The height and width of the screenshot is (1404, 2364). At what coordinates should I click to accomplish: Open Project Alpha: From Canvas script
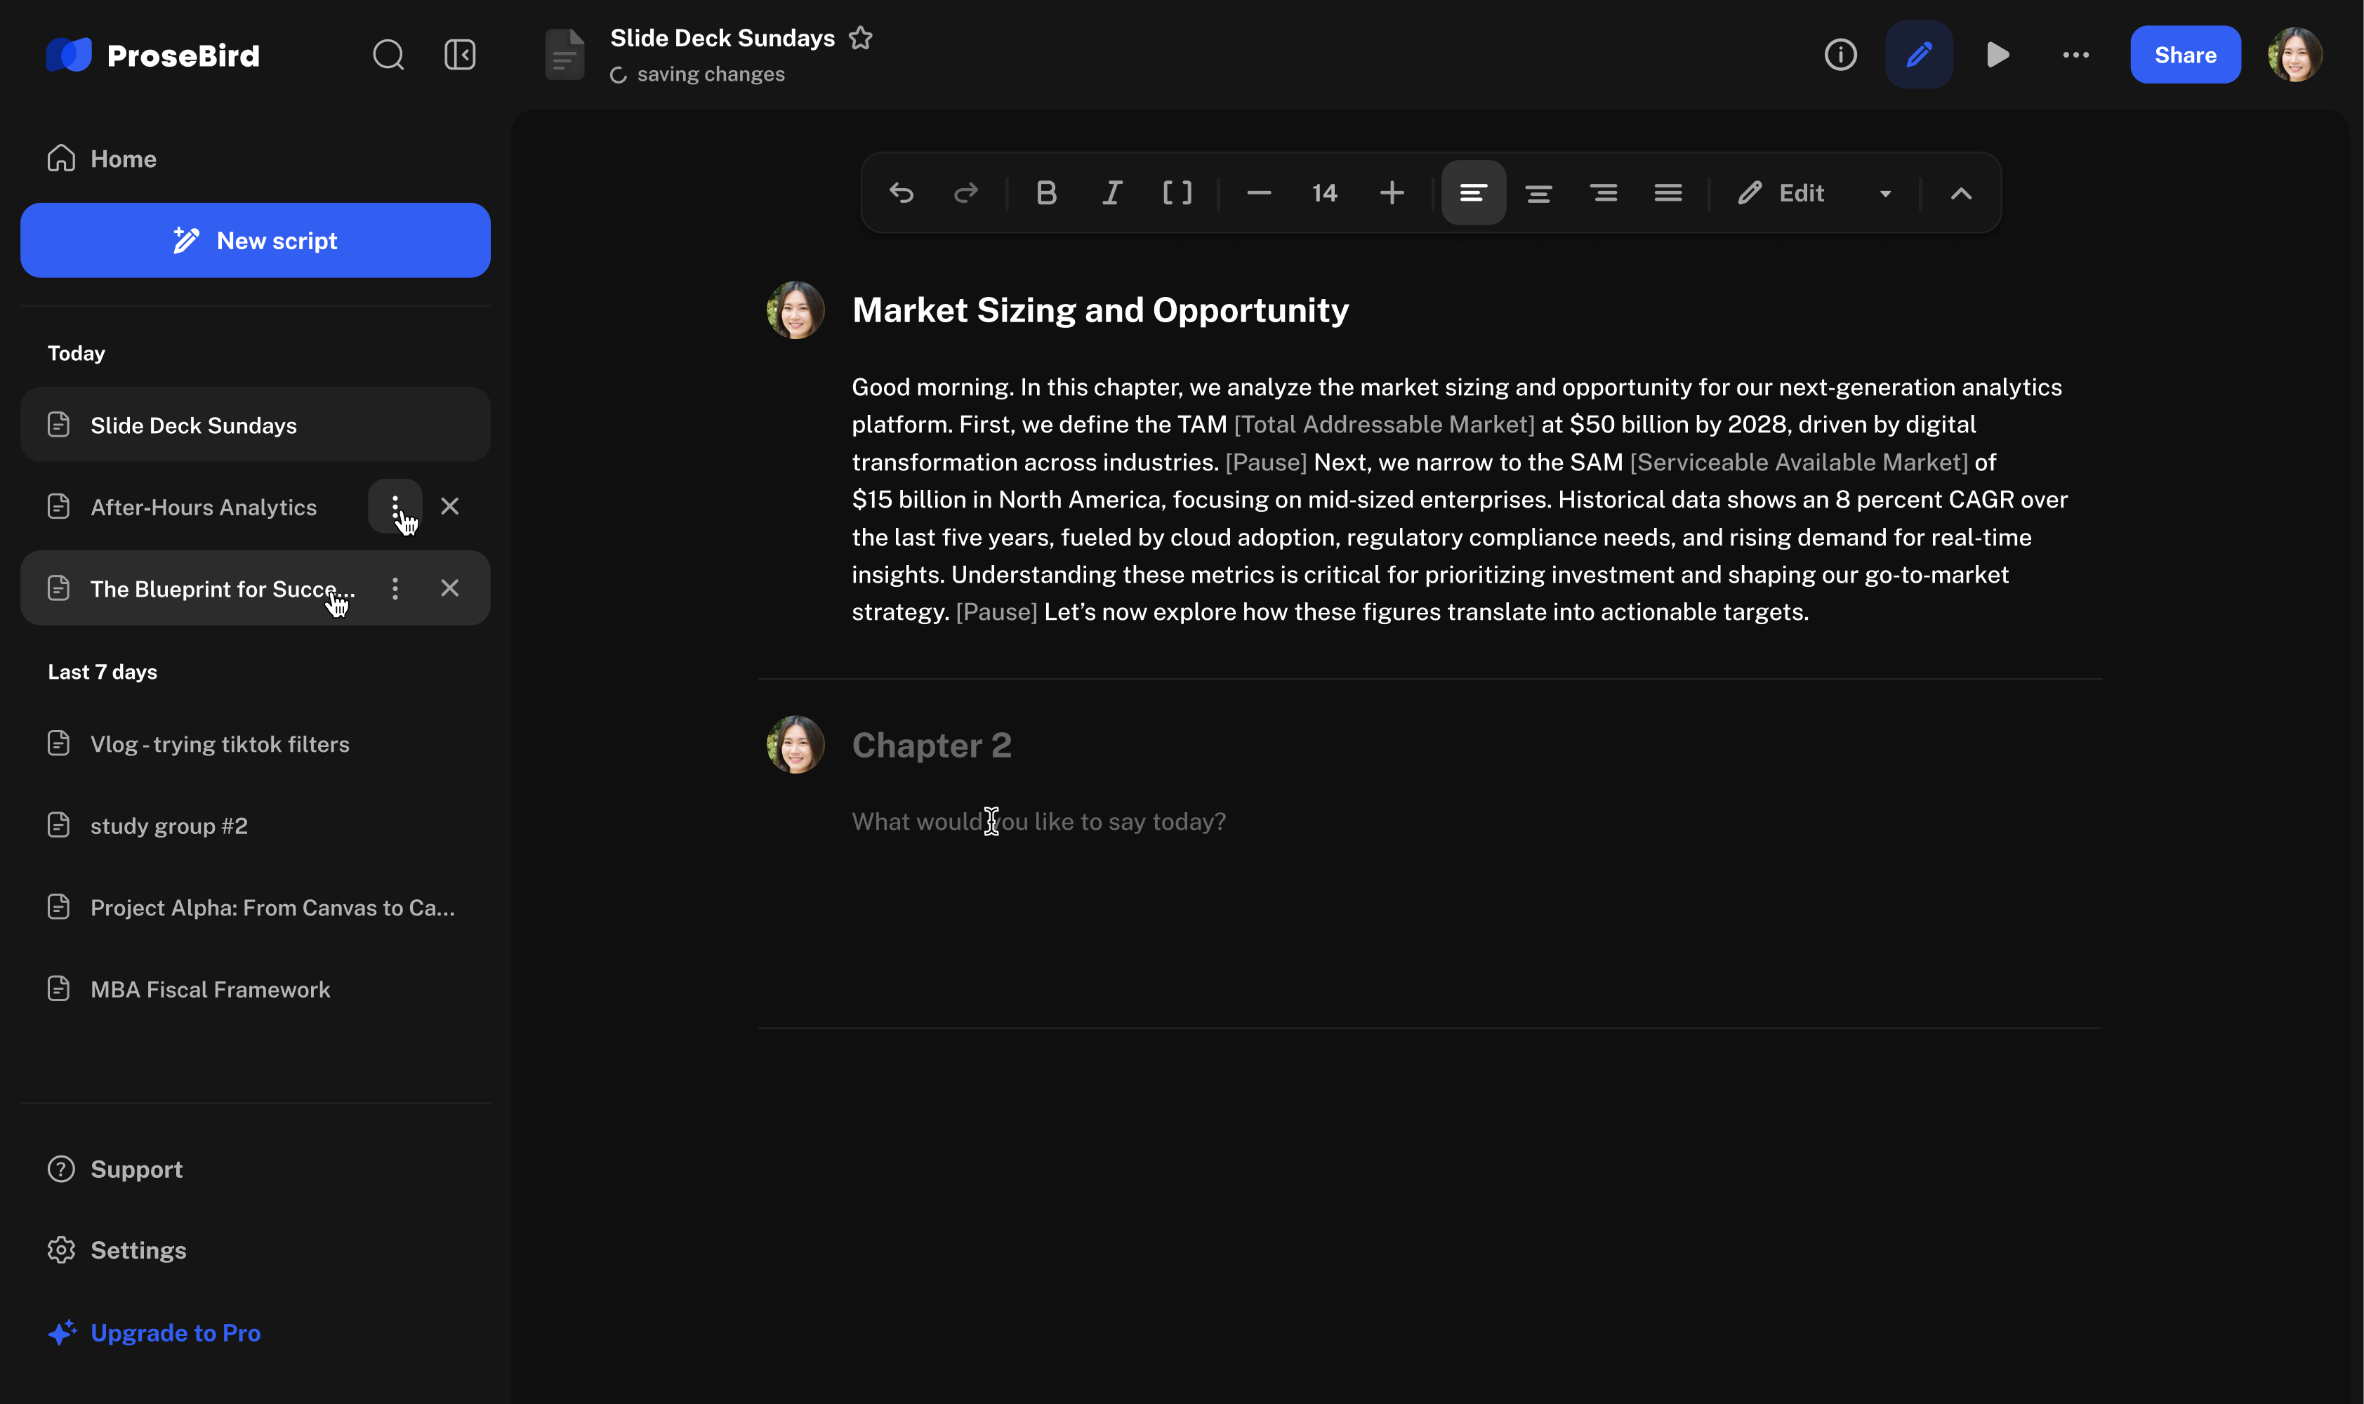coord(256,907)
